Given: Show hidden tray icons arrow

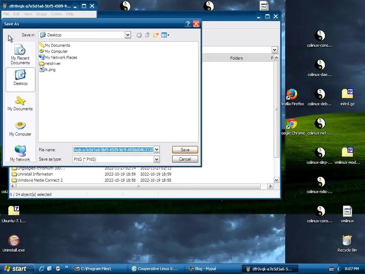Looking at the screenshot, I should pyautogui.click(x=339, y=269).
